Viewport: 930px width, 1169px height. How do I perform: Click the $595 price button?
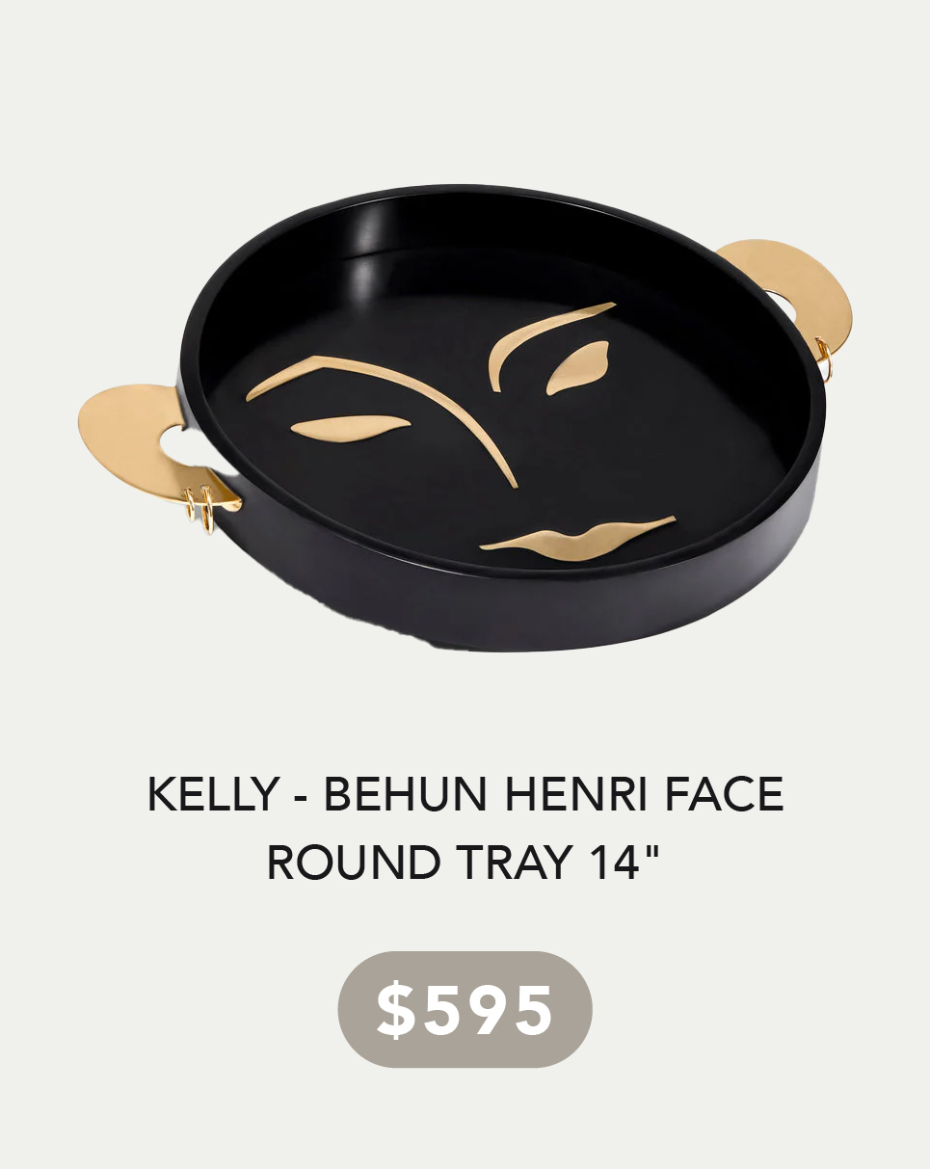(465, 1009)
